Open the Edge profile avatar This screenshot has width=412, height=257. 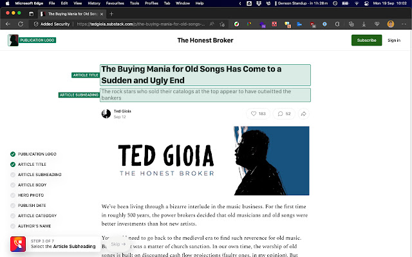click(391, 24)
